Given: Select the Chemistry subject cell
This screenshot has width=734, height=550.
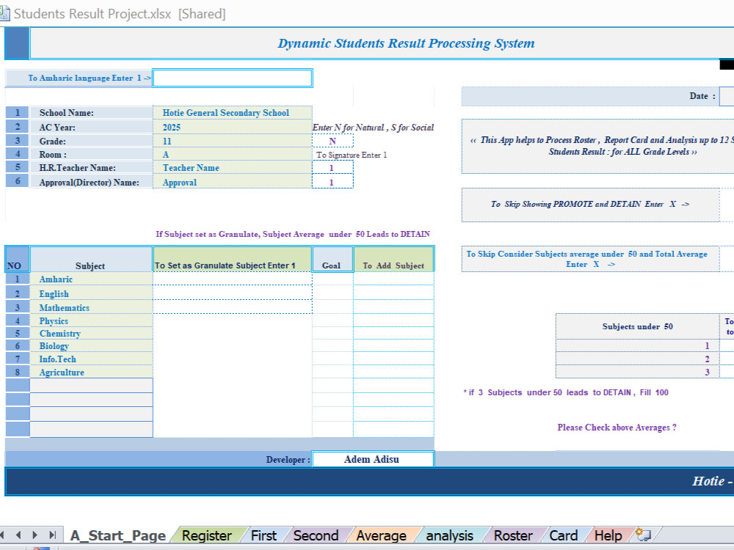Looking at the screenshot, I should (91, 333).
